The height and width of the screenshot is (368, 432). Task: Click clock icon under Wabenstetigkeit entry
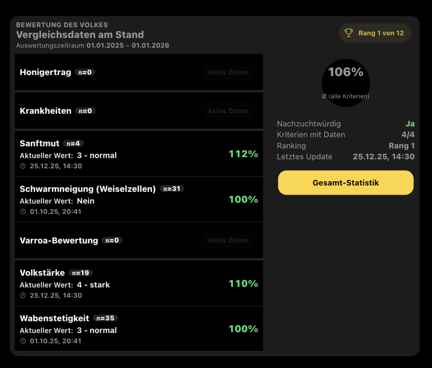23,341
